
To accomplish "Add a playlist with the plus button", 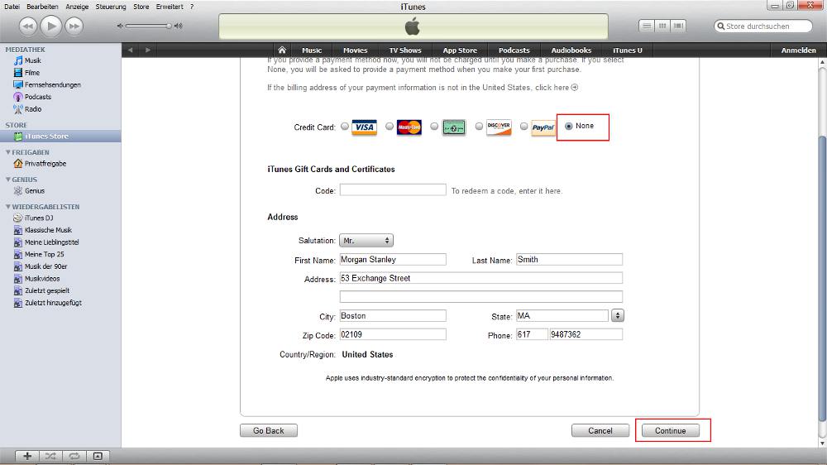I will point(27,456).
